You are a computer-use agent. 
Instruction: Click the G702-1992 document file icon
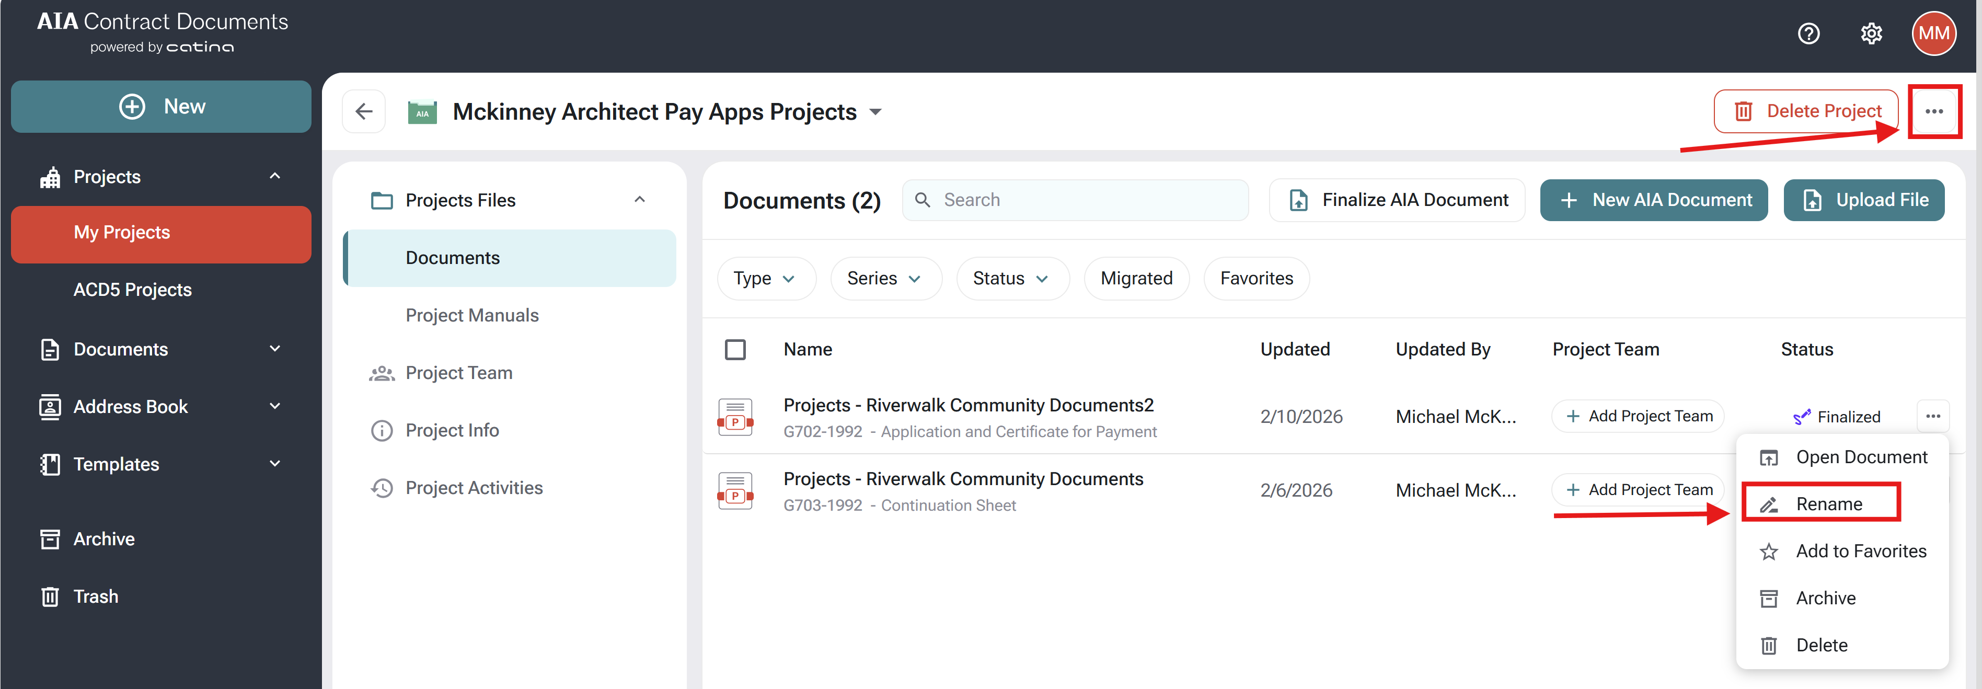click(x=735, y=417)
